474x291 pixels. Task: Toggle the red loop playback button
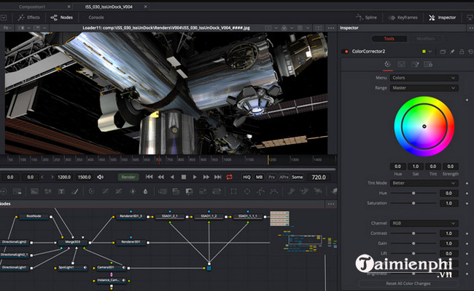[x=229, y=177]
